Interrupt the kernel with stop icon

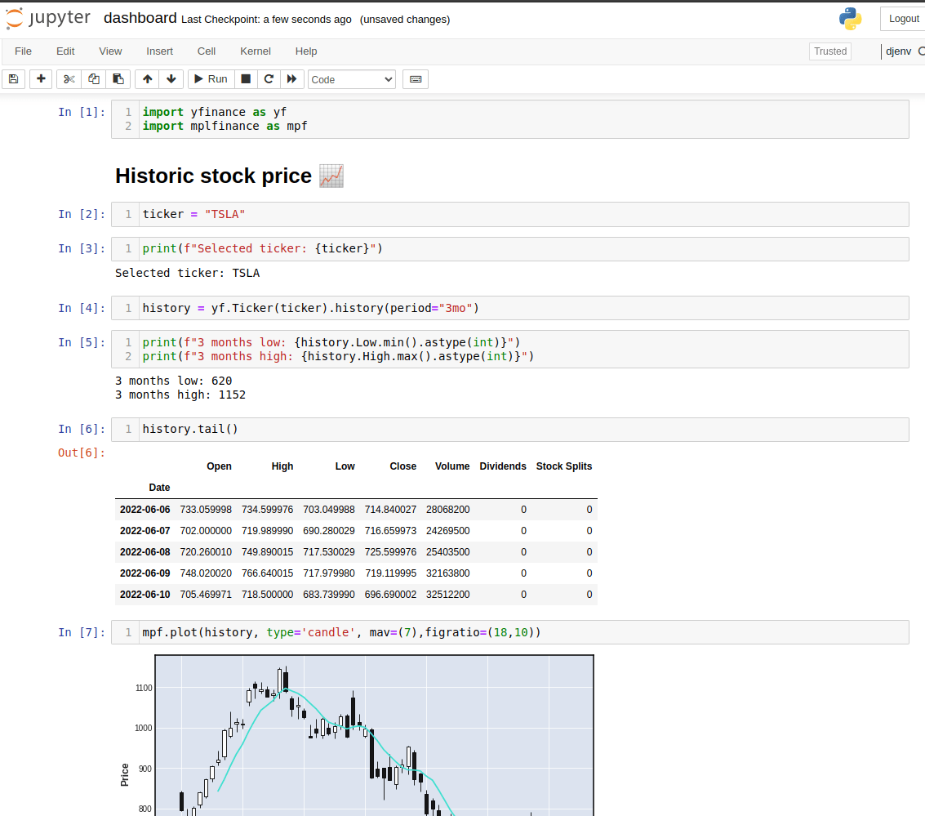tap(245, 78)
